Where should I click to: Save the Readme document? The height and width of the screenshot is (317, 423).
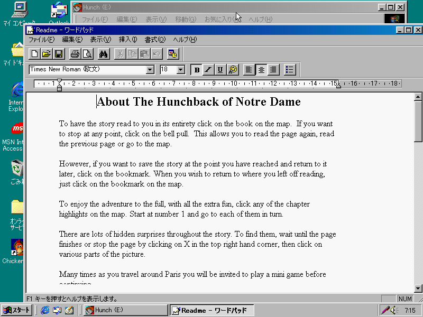coord(59,53)
